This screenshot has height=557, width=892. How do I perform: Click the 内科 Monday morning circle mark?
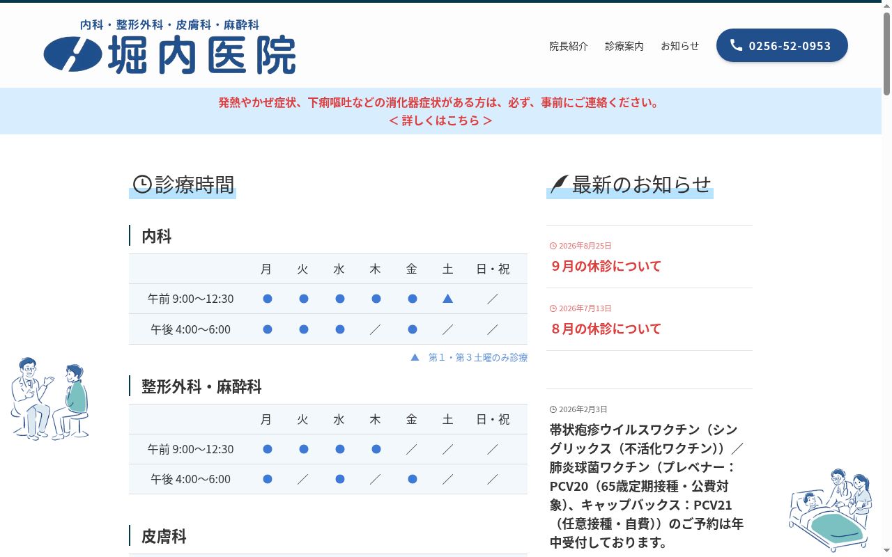point(268,299)
